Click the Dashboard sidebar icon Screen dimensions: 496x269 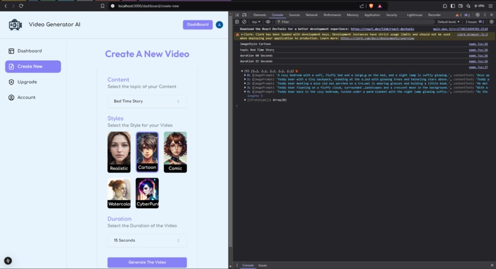pyautogui.click(x=12, y=51)
